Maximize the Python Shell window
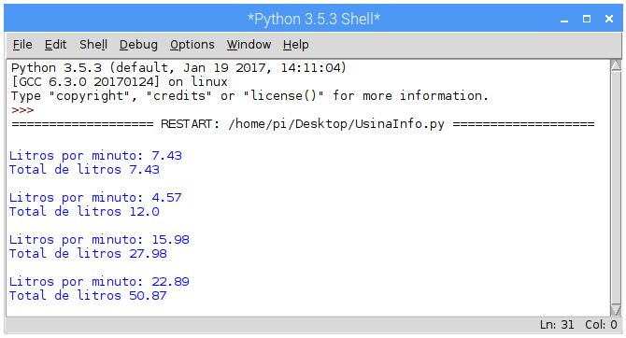The width and height of the screenshot is (626, 338). [x=587, y=19]
